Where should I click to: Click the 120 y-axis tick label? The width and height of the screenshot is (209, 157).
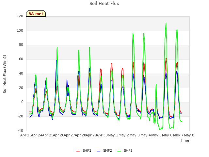click(20, 16)
